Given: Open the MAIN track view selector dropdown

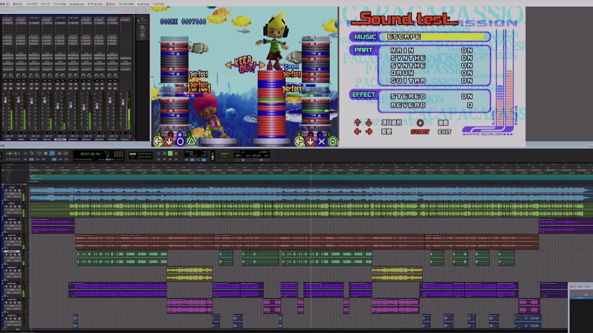Looking at the screenshot, I should click(x=13, y=193).
